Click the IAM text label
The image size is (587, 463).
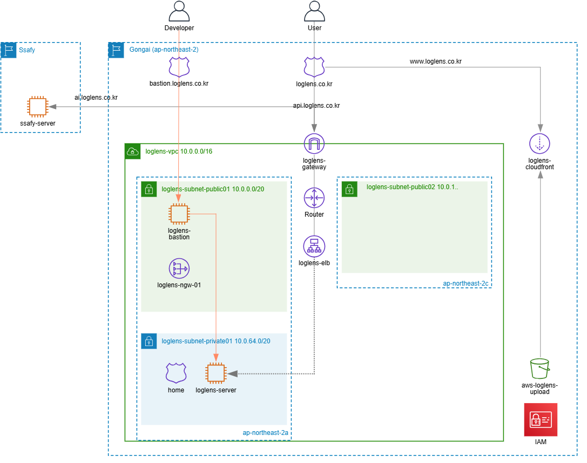tap(541, 442)
